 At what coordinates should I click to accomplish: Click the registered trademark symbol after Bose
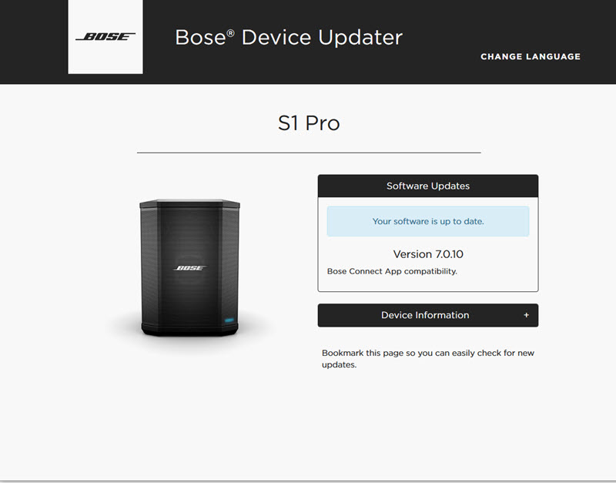230,32
